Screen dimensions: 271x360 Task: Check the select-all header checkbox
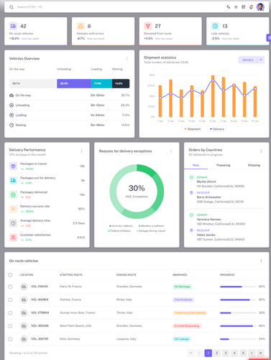tap(10, 275)
